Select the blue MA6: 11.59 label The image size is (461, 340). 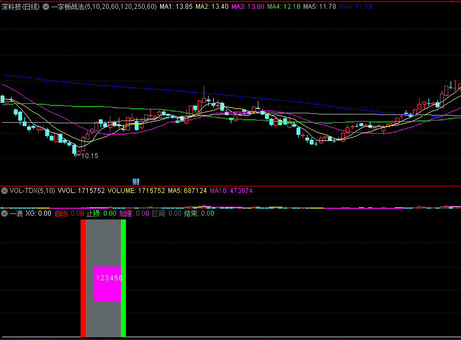point(356,7)
